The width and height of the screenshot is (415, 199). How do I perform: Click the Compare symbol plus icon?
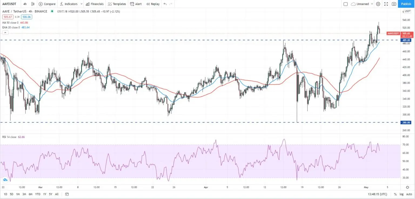pos(41,4)
